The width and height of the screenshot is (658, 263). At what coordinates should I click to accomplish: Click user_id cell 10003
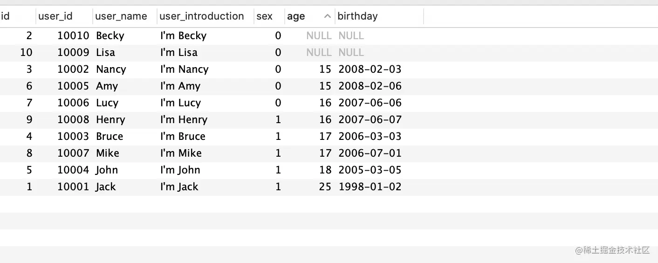(73, 137)
